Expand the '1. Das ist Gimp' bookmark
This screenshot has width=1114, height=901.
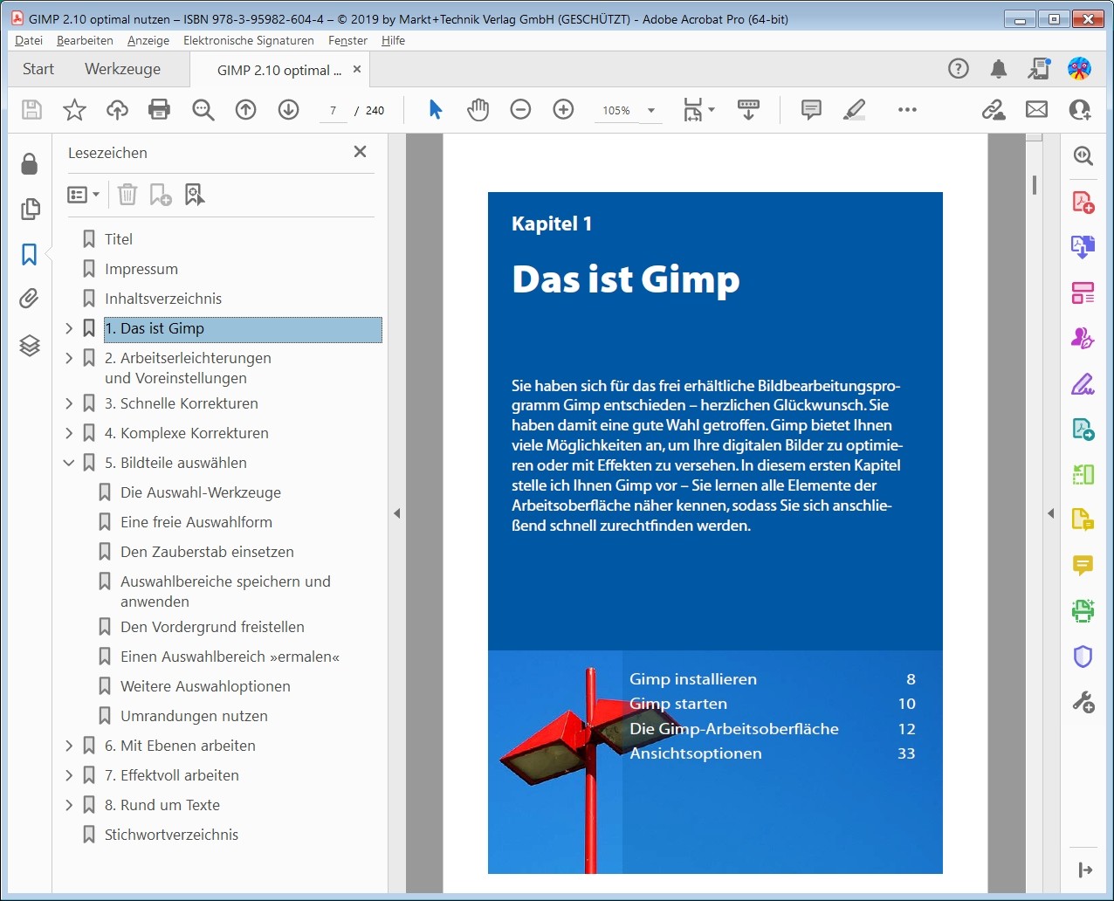tap(69, 328)
